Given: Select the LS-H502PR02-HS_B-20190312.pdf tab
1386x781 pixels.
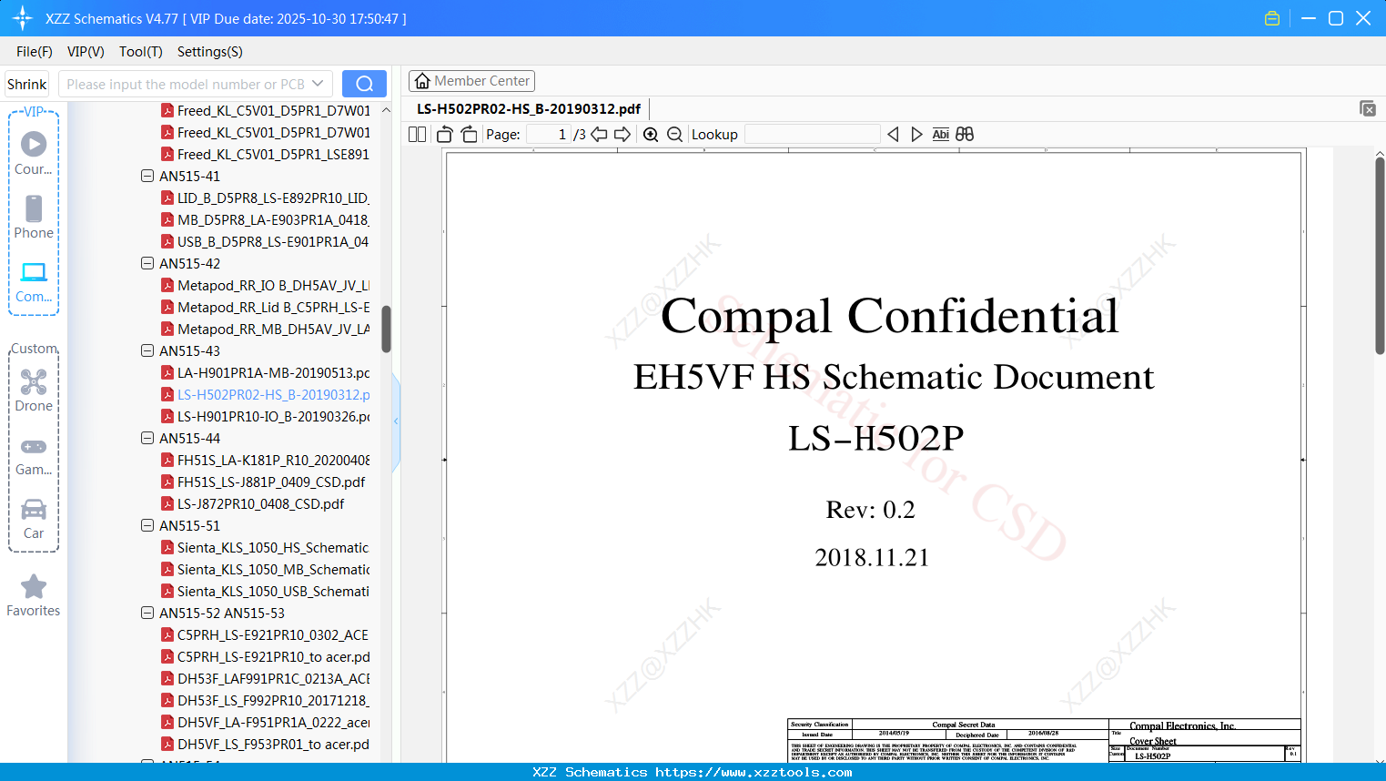Looking at the screenshot, I should point(529,109).
